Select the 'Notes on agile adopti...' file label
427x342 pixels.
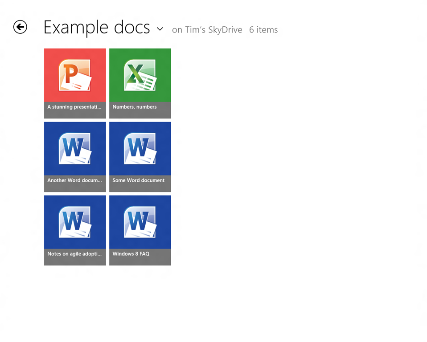[x=74, y=254]
